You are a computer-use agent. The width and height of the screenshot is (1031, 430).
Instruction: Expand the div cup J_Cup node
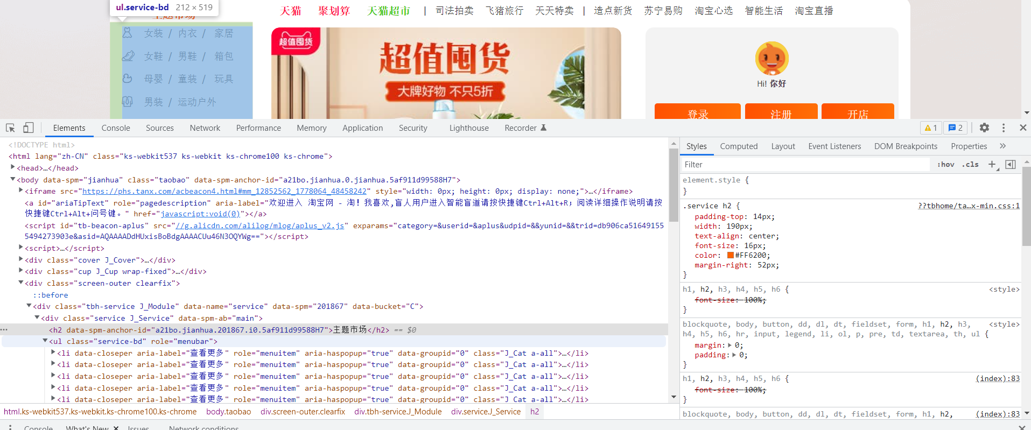pos(21,271)
